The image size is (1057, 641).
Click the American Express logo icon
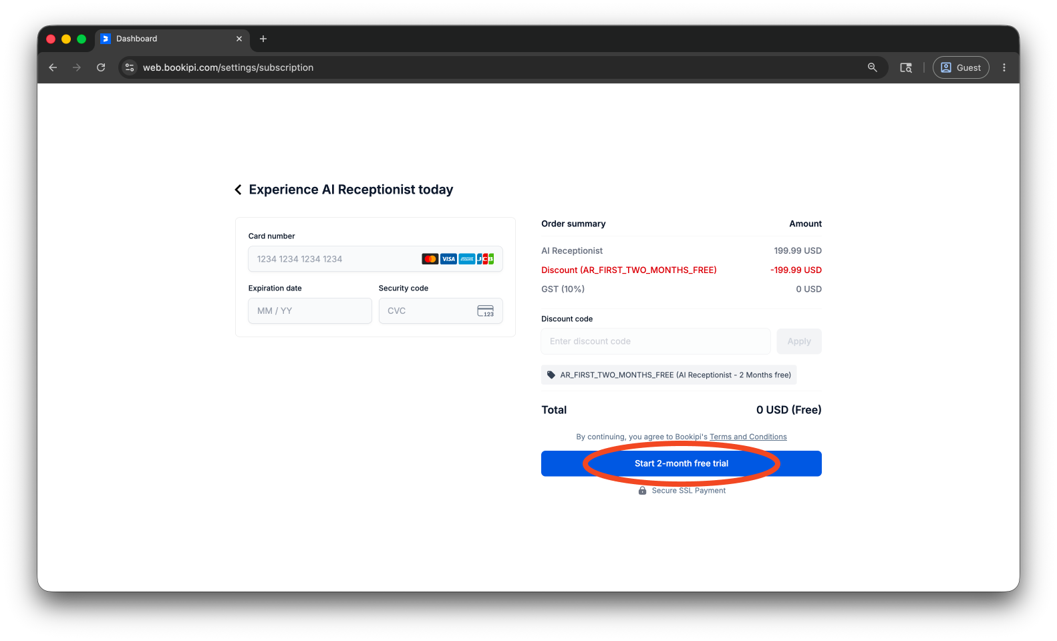467,259
